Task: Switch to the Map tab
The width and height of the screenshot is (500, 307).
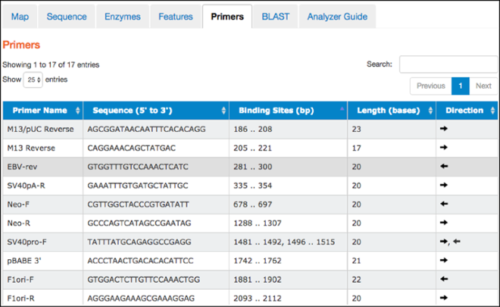Action: click(x=20, y=16)
